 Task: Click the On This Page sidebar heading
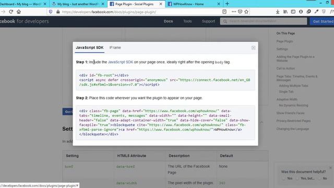(285, 33)
